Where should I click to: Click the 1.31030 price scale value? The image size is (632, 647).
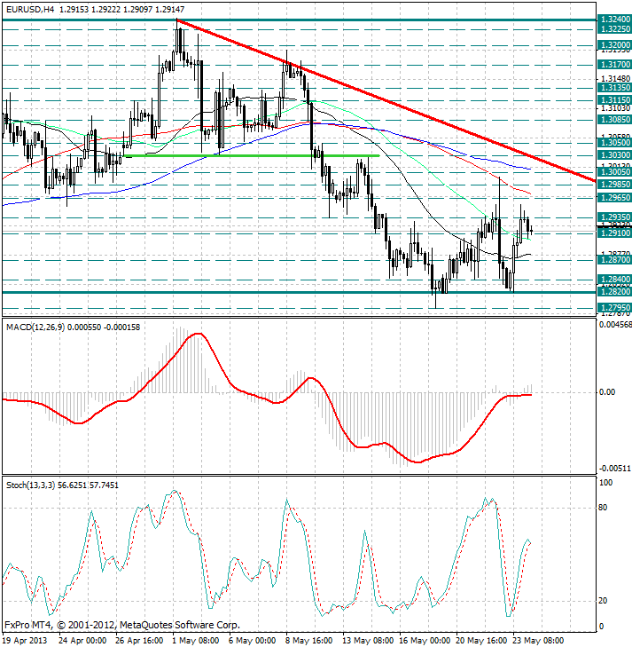click(616, 108)
